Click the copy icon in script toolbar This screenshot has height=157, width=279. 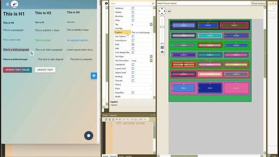106,119
